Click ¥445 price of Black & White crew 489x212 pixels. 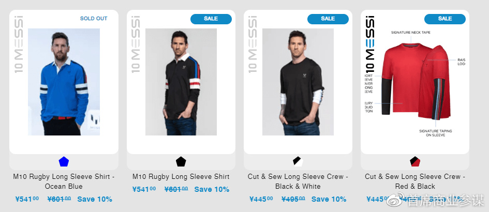point(261,199)
